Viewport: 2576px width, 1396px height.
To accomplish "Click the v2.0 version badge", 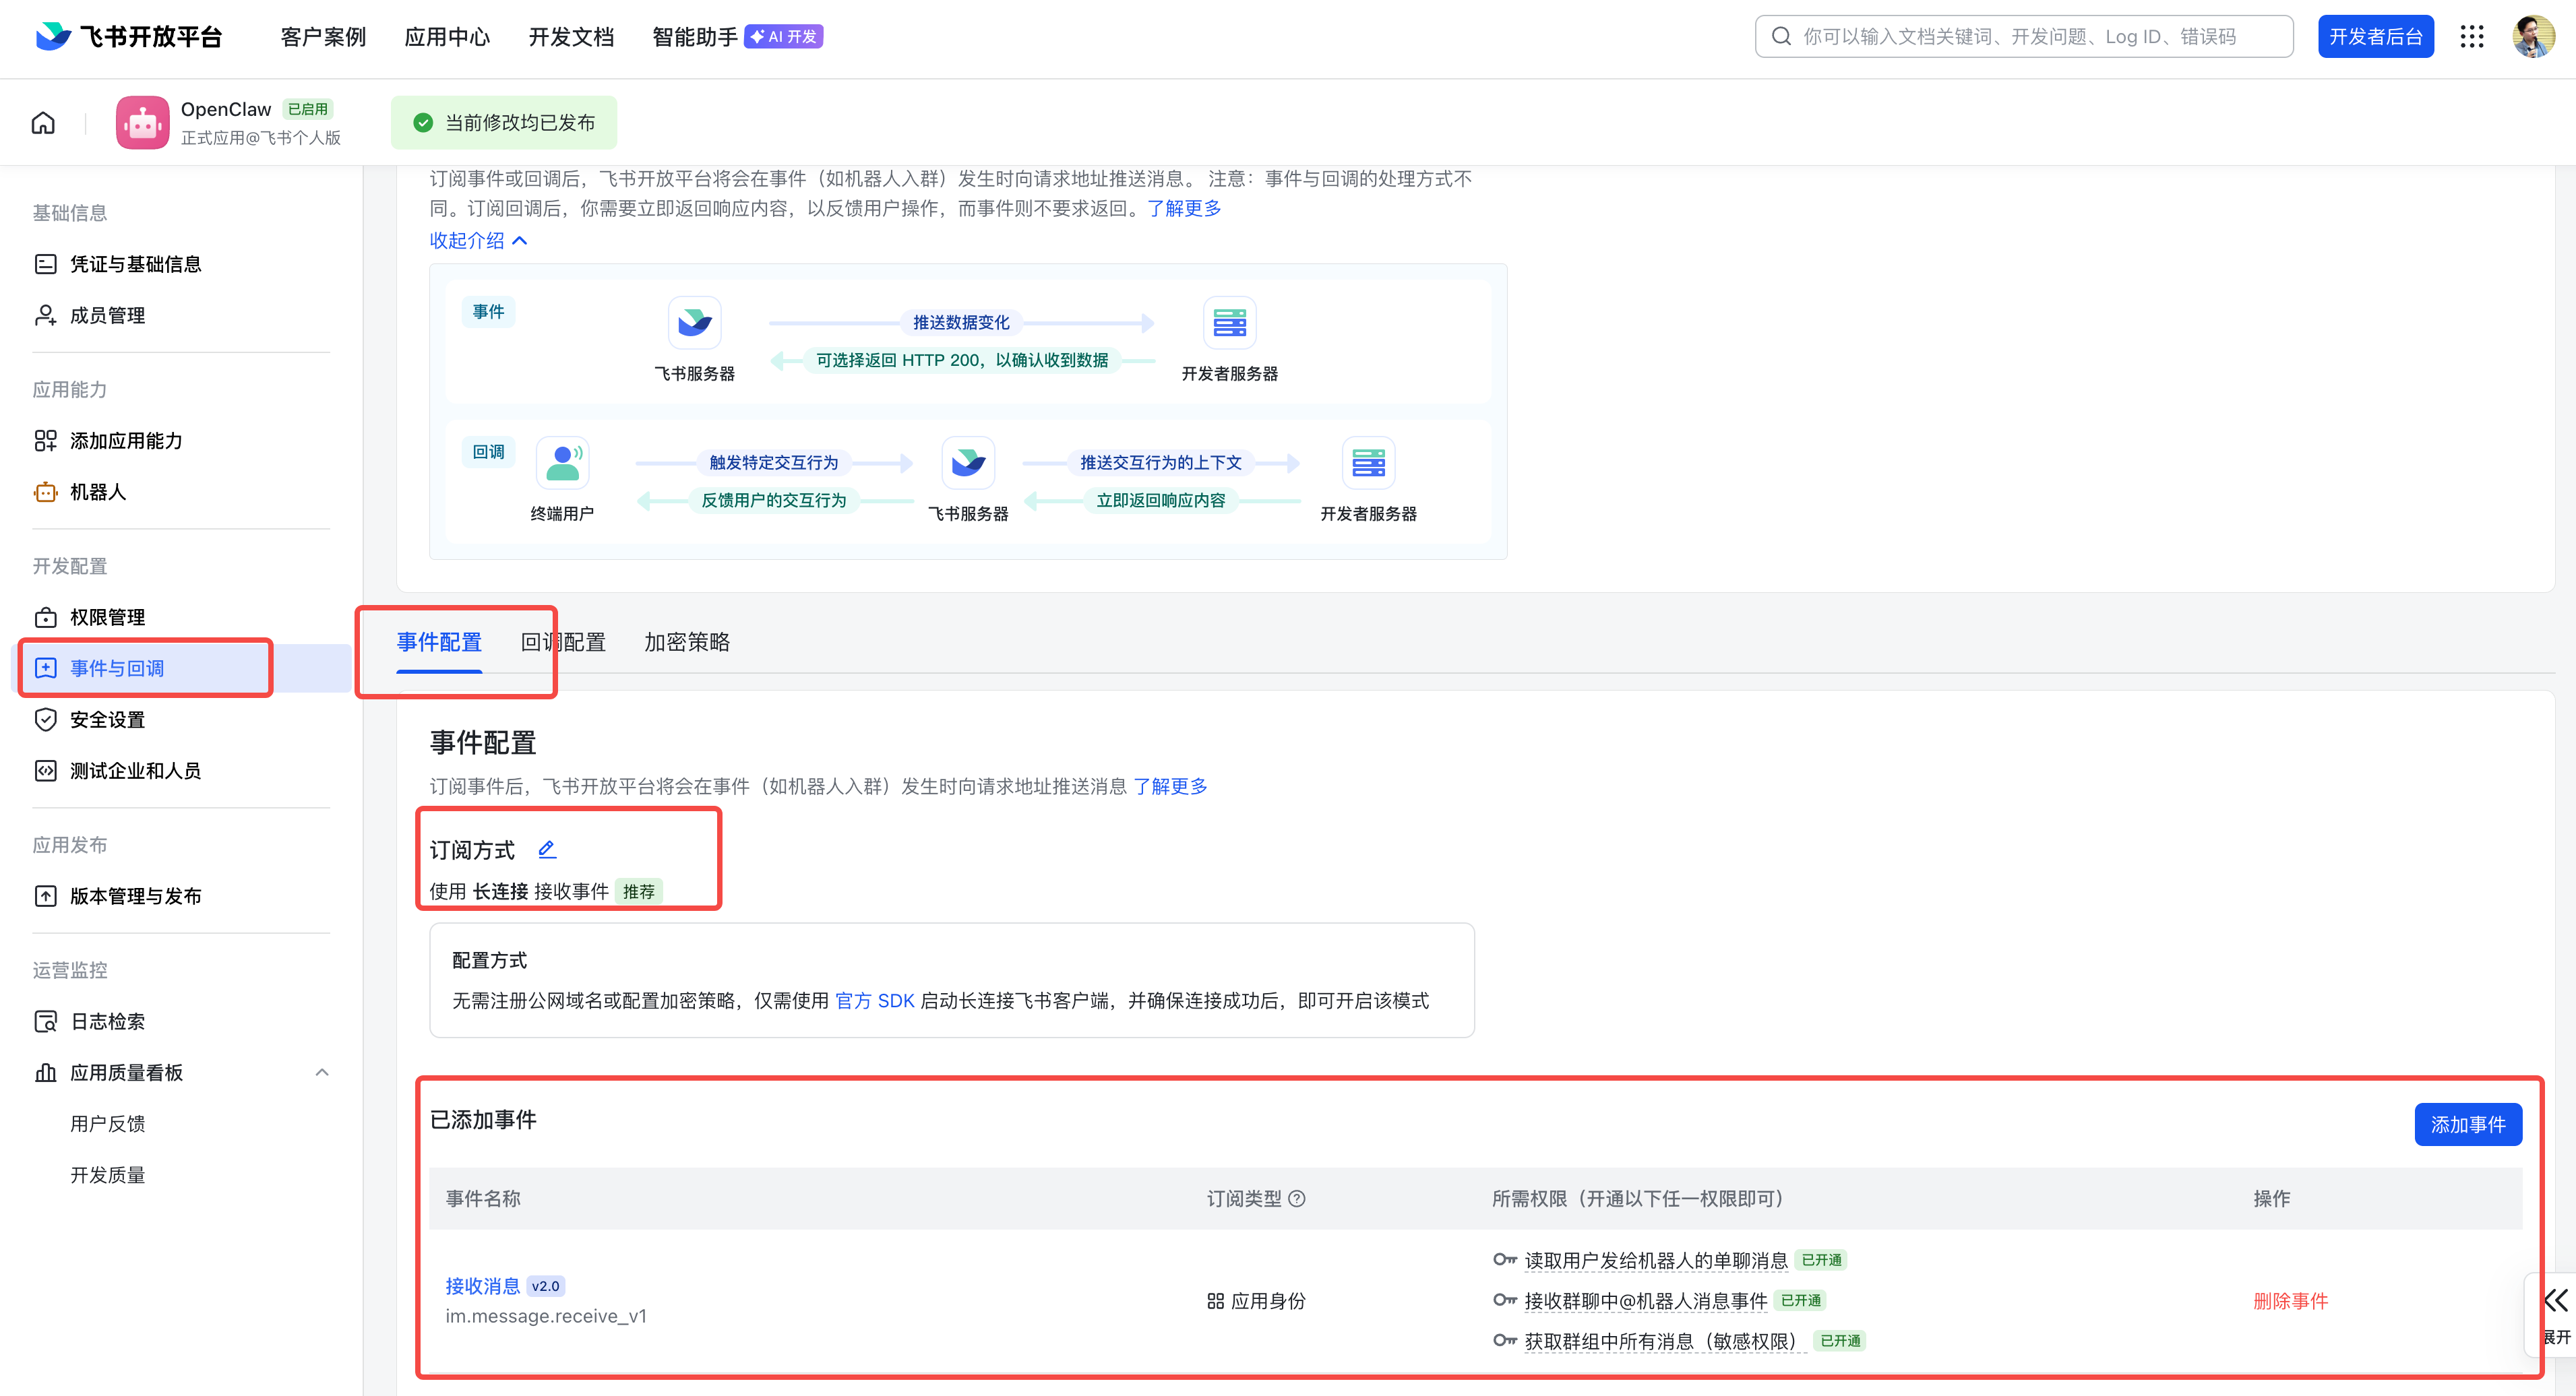I will click(x=545, y=1286).
